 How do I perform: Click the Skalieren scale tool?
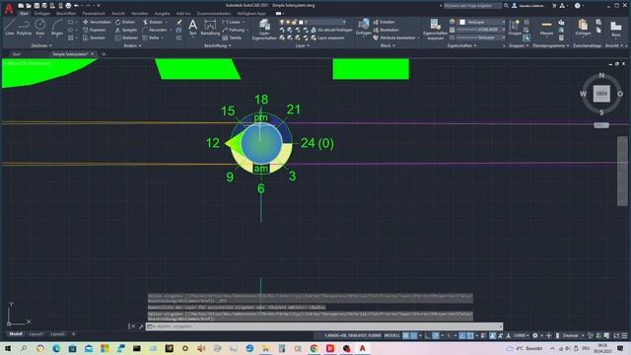(x=126, y=37)
